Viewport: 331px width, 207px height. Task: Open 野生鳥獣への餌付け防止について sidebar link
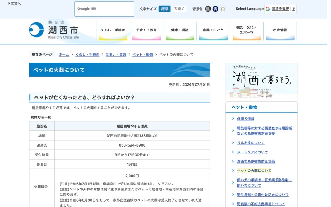click(x=263, y=195)
